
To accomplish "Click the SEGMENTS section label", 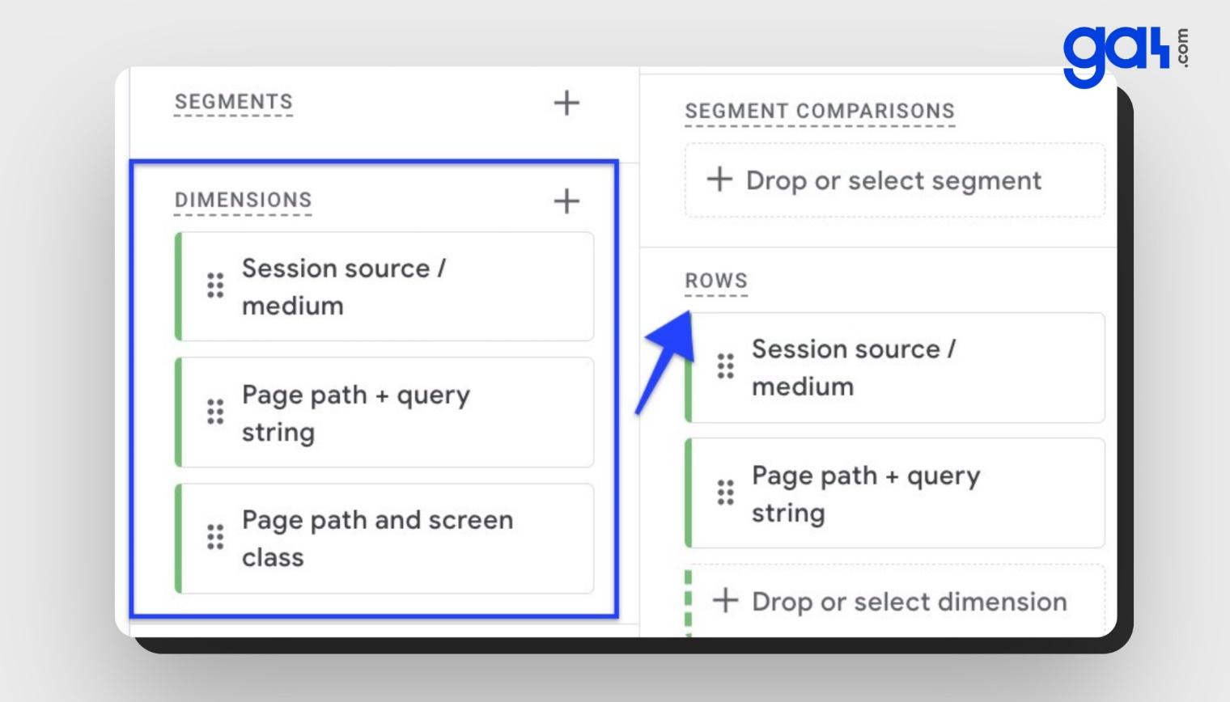I will click(x=234, y=102).
